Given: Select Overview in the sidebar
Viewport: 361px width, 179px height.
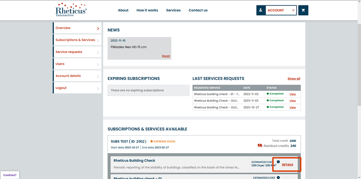Looking at the screenshot, I should click(77, 28).
